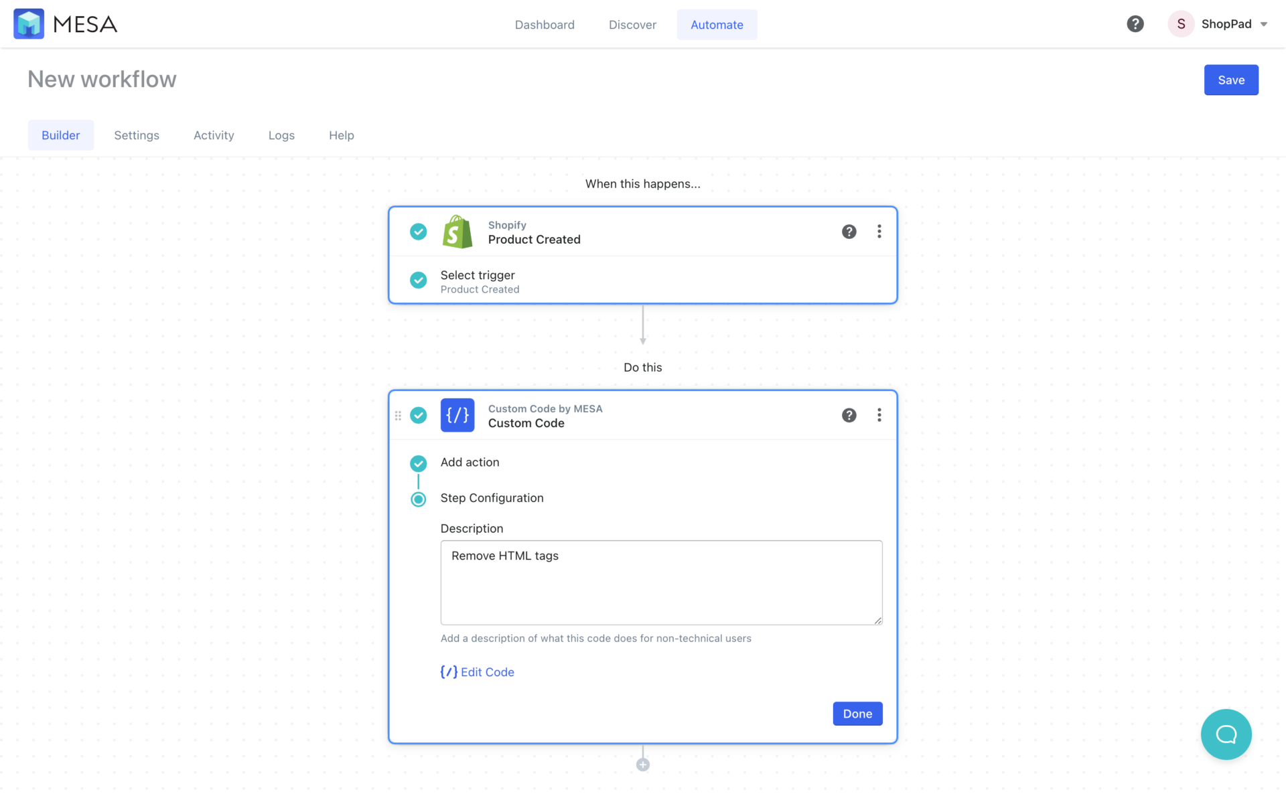This screenshot has height=794, width=1286.
Task: Click the Add action checkmark toggle
Action: coord(418,463)
